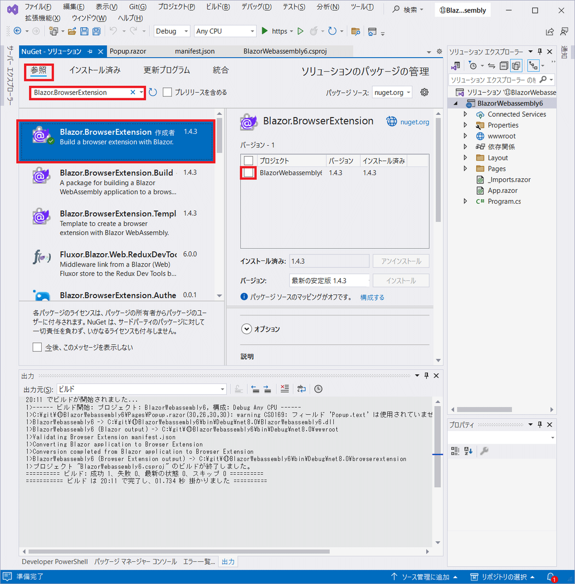Open the BlazorWebassembly6.csproj tab
The width and height of the screenshot is (575, 584).
click(285, 51)
